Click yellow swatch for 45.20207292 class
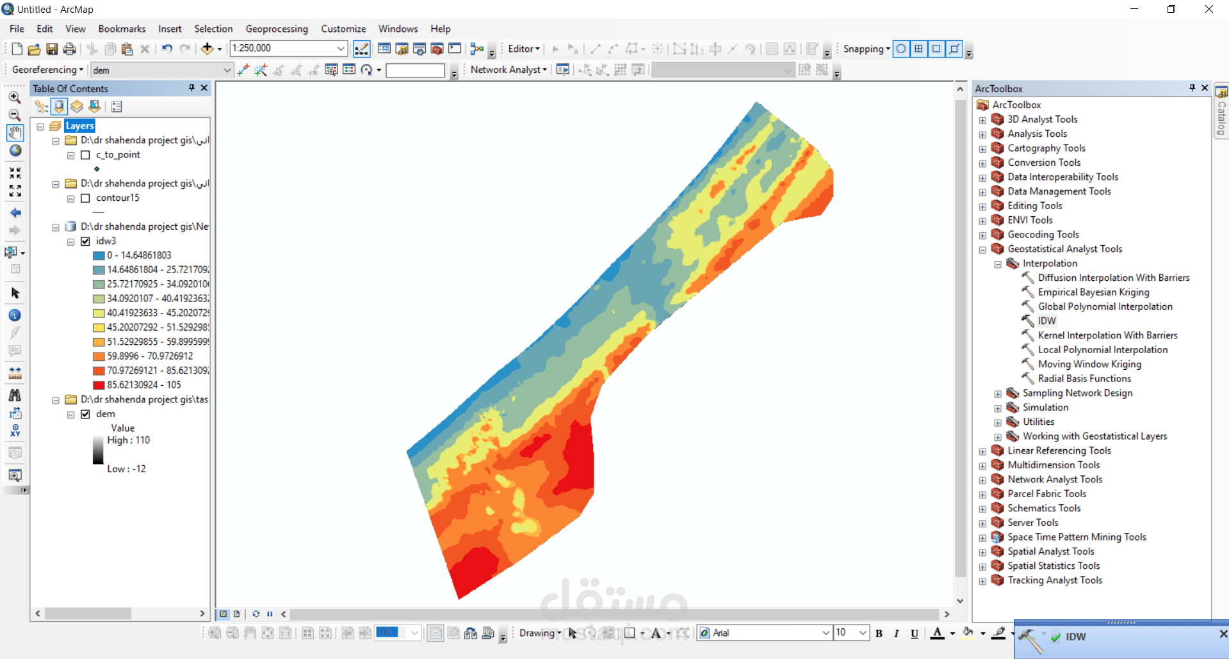This screenshot has height=659, width=1229. (x=99, y=328)
